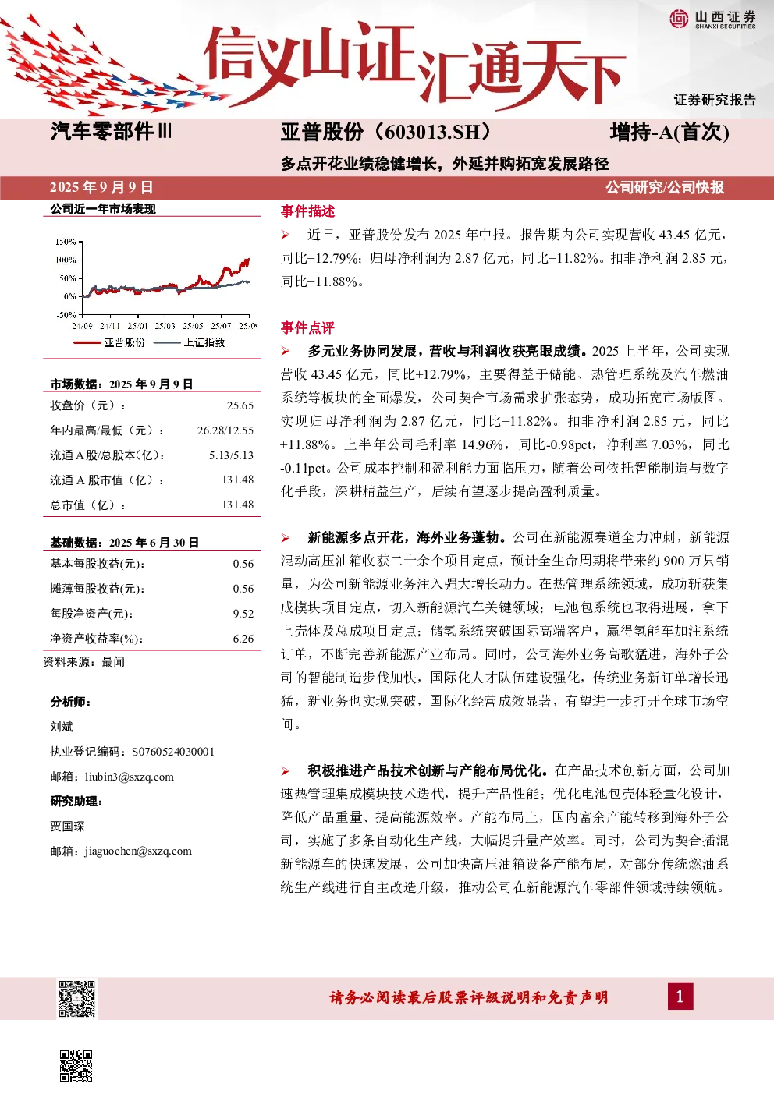
Task: Click the value 26.28/12.55
Action: click(225, 430)
